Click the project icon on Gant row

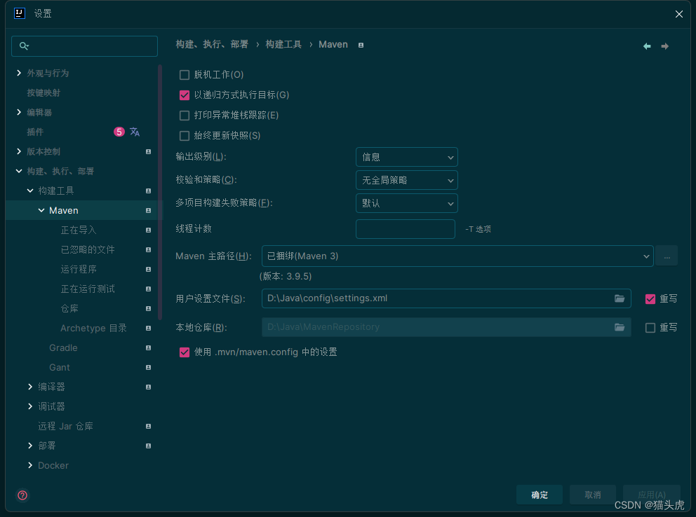148,367
